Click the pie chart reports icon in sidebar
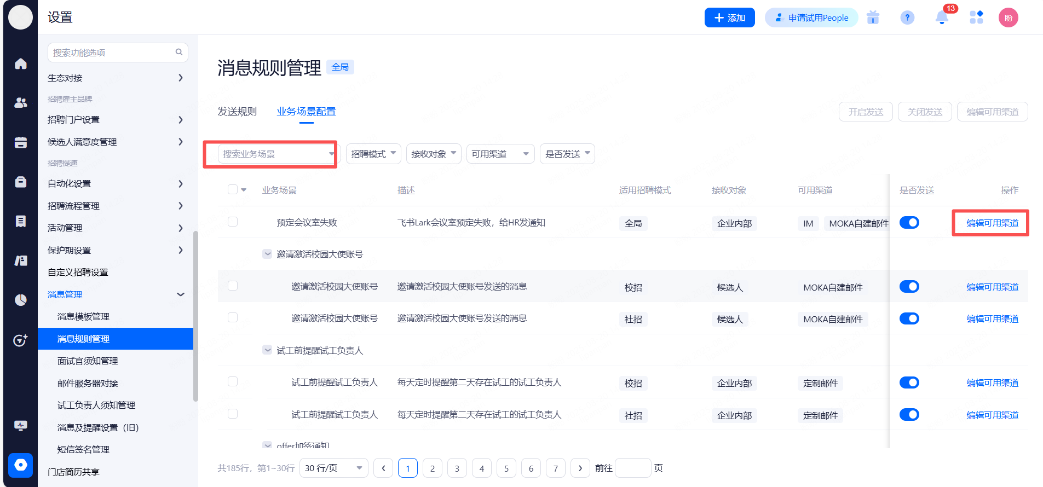 tap(21, 300)
